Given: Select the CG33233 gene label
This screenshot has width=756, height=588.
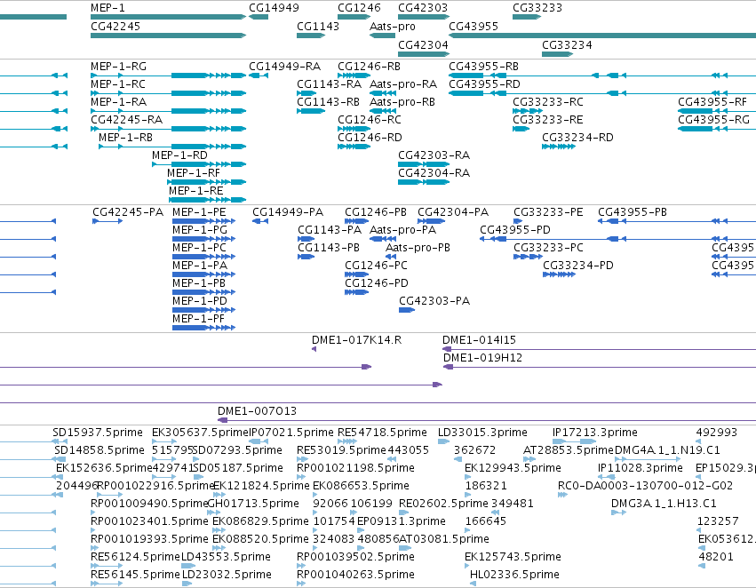Looking at the screenshot, I should coord(537,8).
